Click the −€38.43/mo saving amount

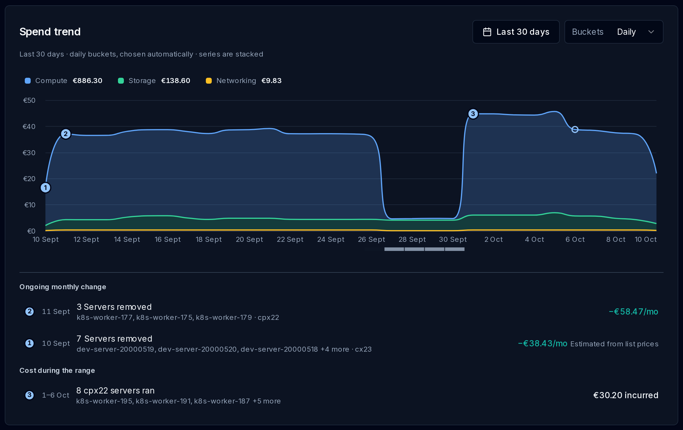[543, 343]
